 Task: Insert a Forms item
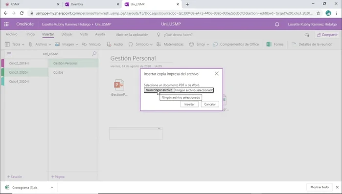click(275, 44)
